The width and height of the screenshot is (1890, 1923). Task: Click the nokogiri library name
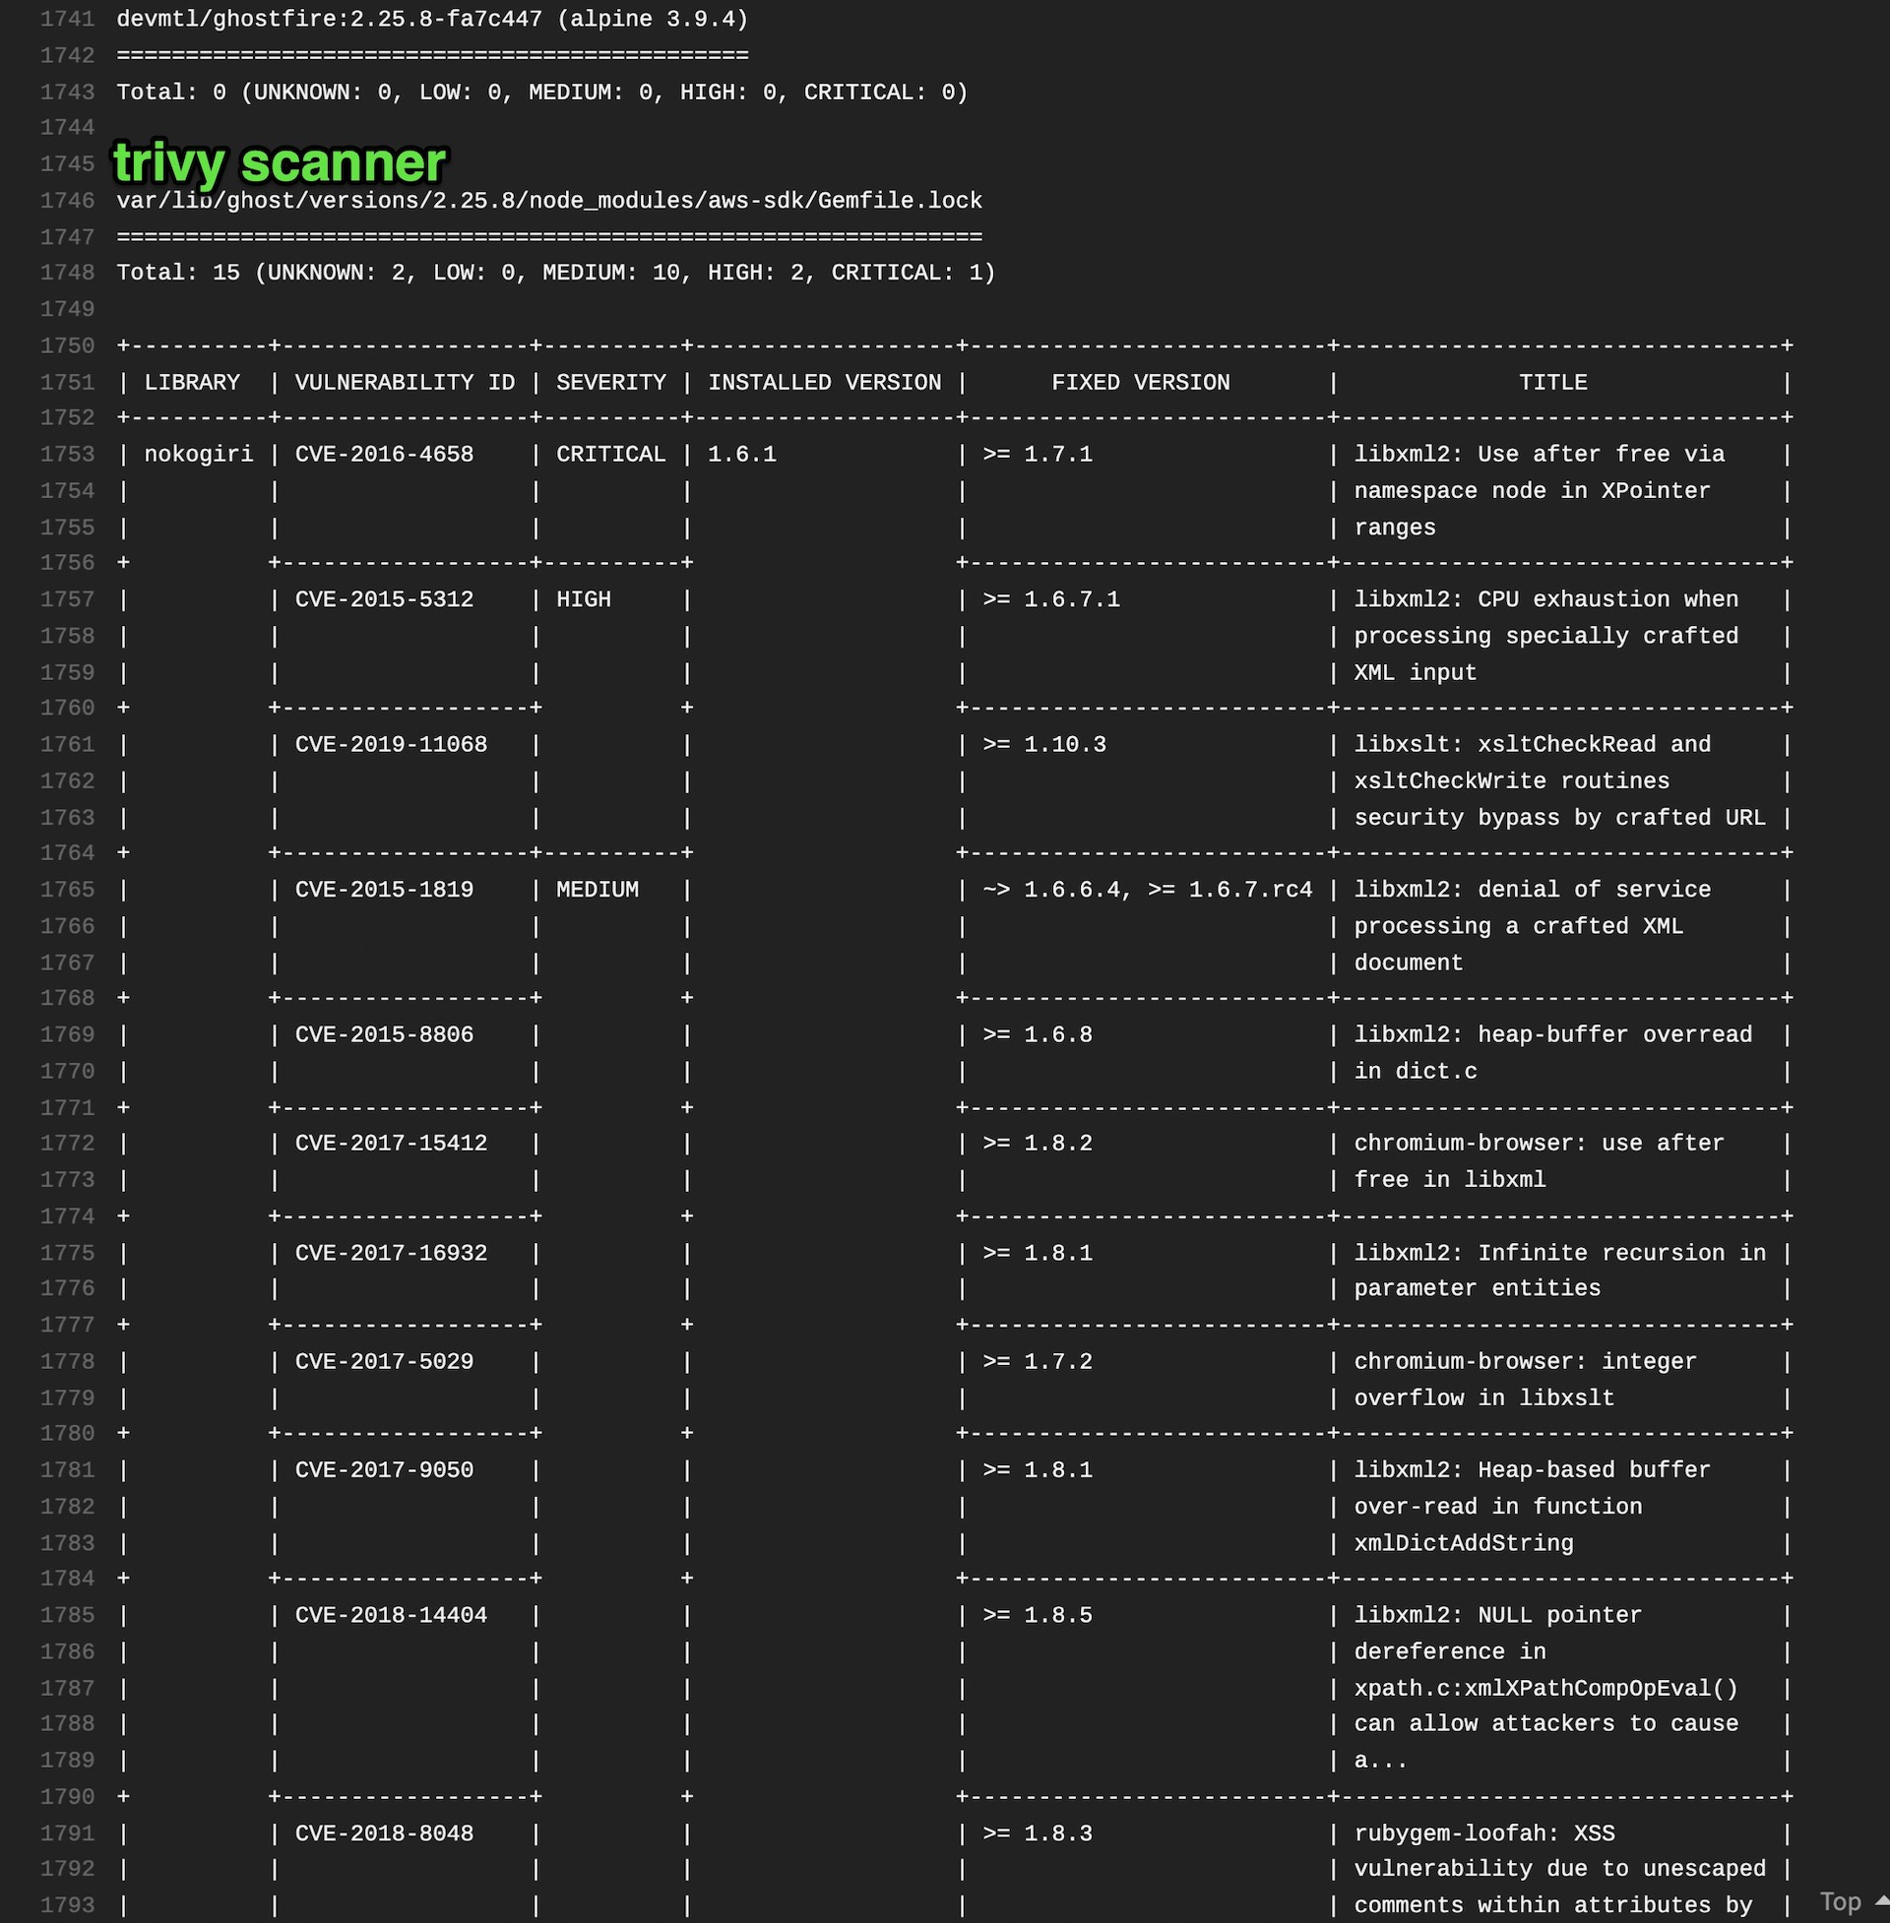pyautogui.click(x=199, y=455)
